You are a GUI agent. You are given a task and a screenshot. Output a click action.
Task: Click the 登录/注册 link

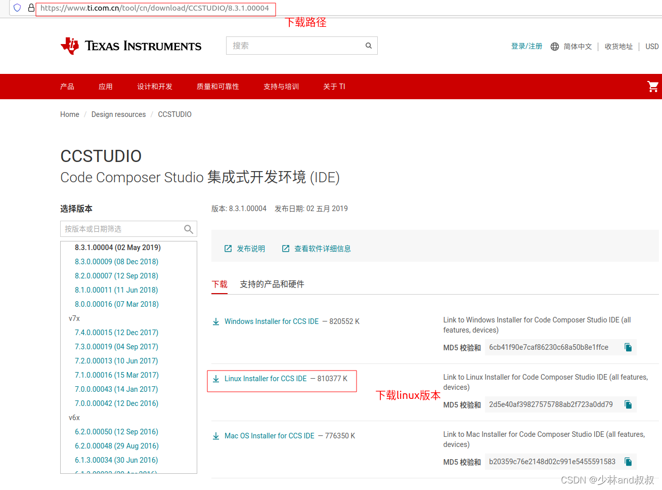coord(526,46)
